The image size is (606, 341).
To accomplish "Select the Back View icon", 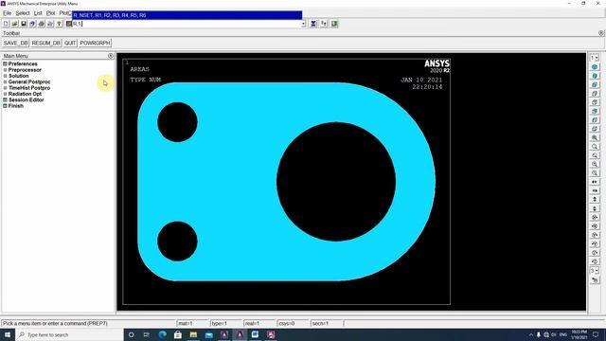I will point(595,112).
